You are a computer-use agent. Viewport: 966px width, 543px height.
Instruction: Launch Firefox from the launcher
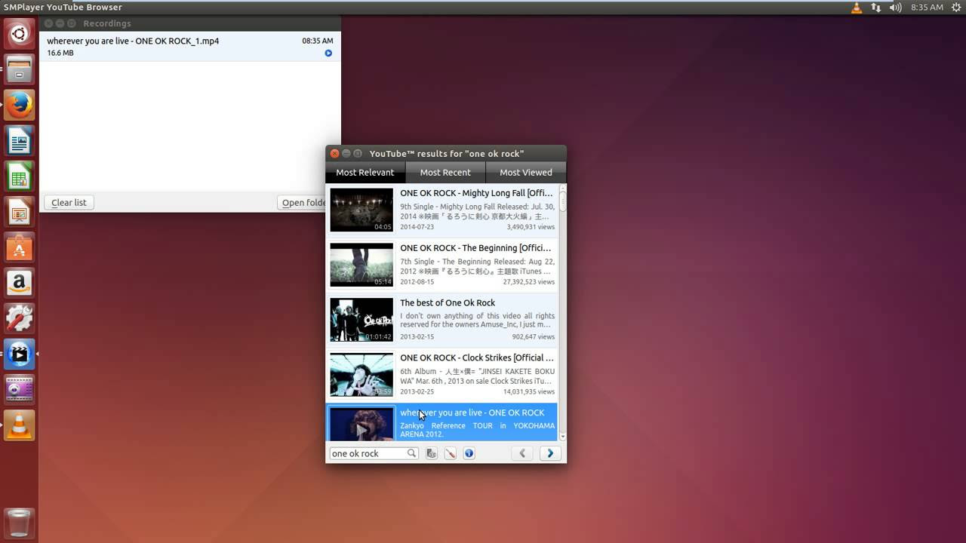20,106
